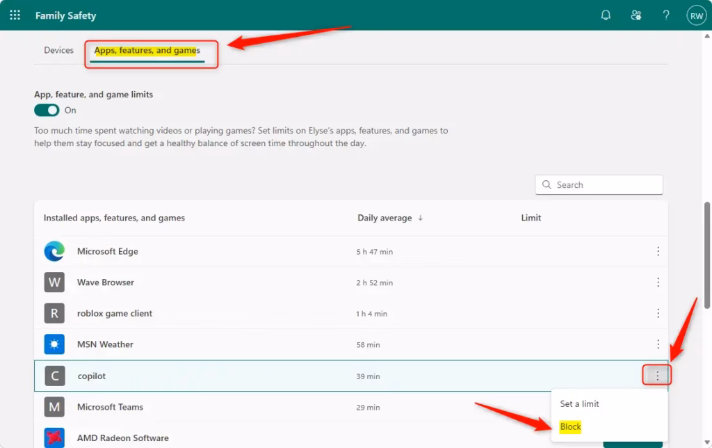Image resolution: width=712 pixels, height=448 pixels.
Task: Select the roblox game client name
Action: click(x=115, y=314)
